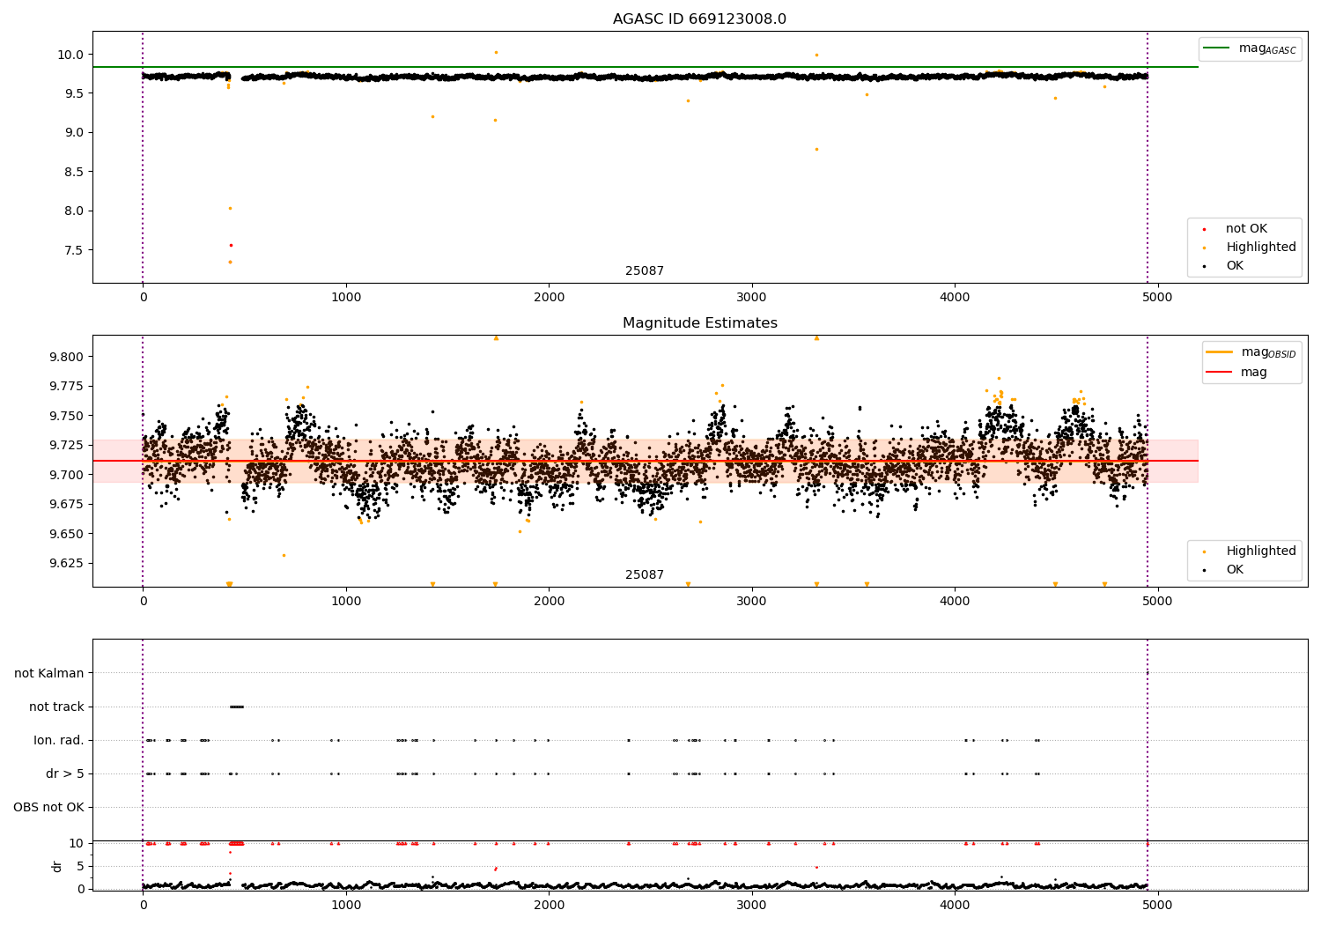Click the 9.650 y-axis tick label
This screenshot has width=1321, height=925.
tap(67, 534)
